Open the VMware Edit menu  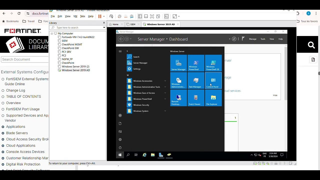coord(60,16)
